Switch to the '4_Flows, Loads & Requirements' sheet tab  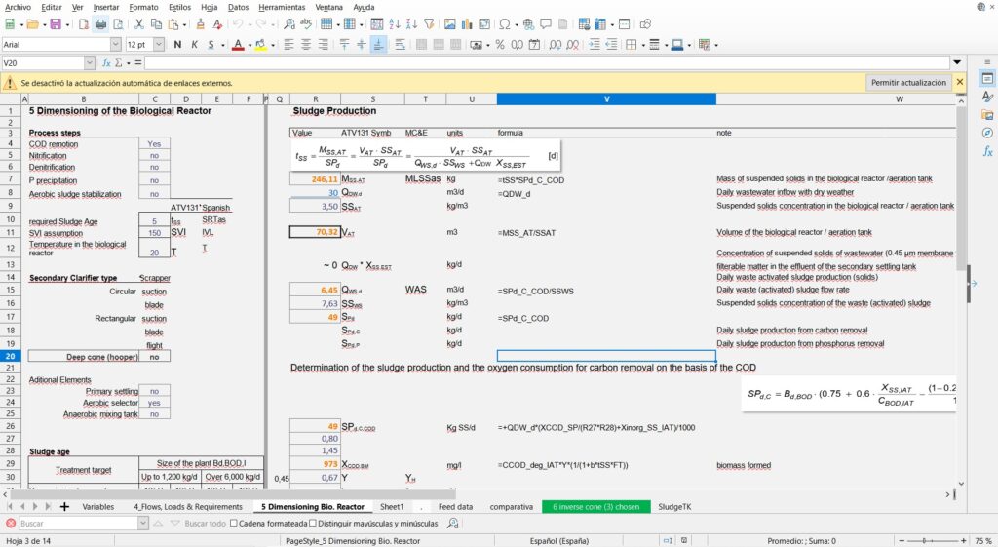coord(187,507)
